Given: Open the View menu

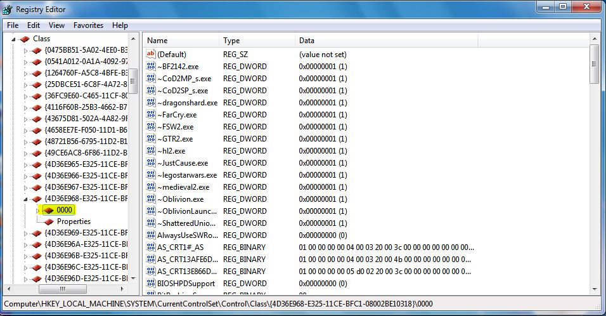Looking at the screenshot, I should (x=56, y=25).
